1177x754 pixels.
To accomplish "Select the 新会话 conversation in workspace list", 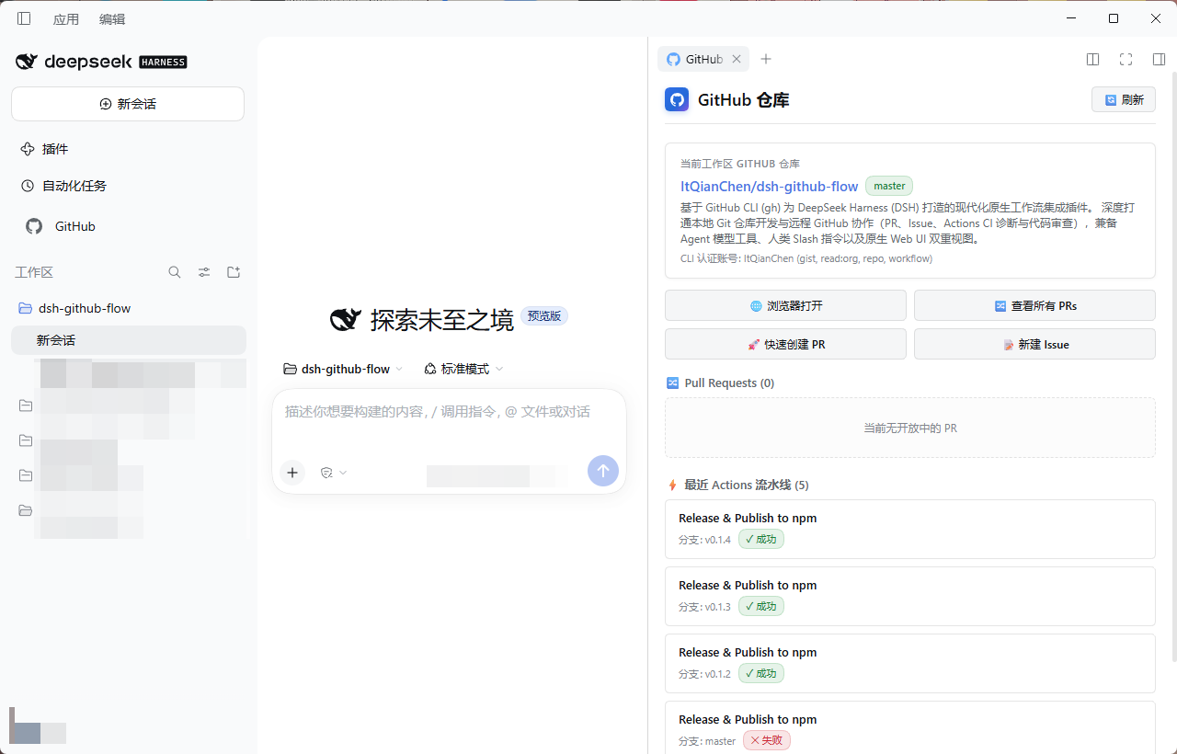I will (x=129, y=340).
